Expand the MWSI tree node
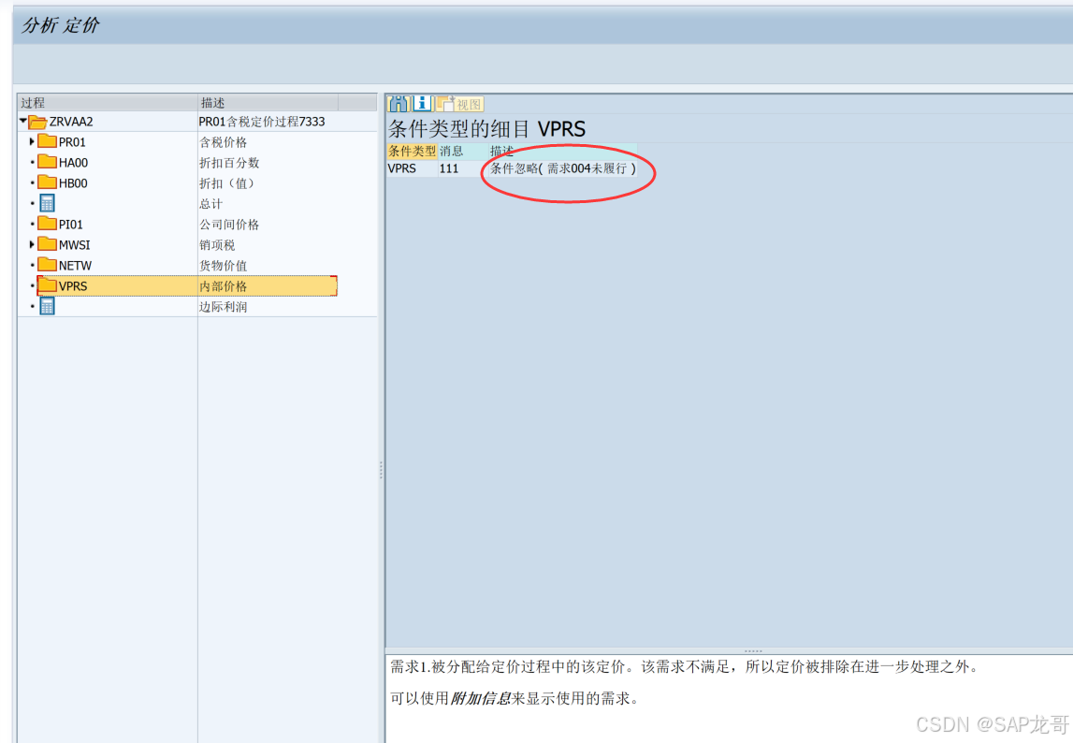Screen dimensions: 1073x743 (x=29, y=244)
